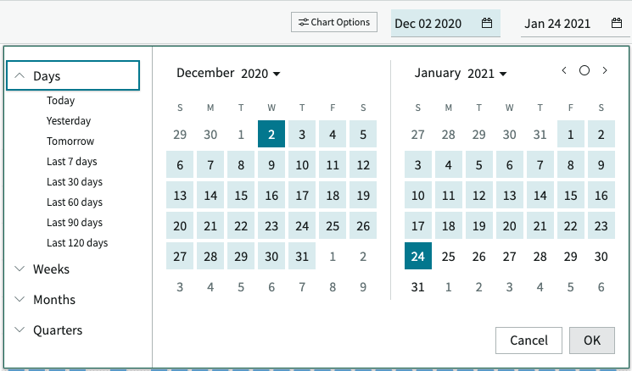
Task: Pick December 15 in the calendar
Action: [x=241, y=195]
